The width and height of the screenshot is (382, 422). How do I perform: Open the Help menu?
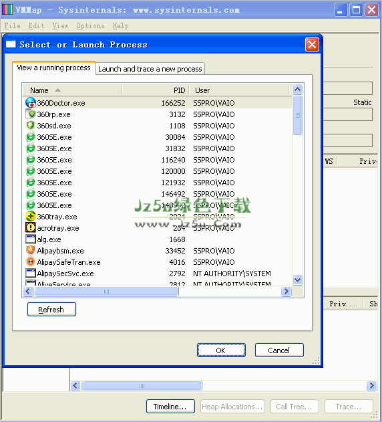[x=120, y=26]
